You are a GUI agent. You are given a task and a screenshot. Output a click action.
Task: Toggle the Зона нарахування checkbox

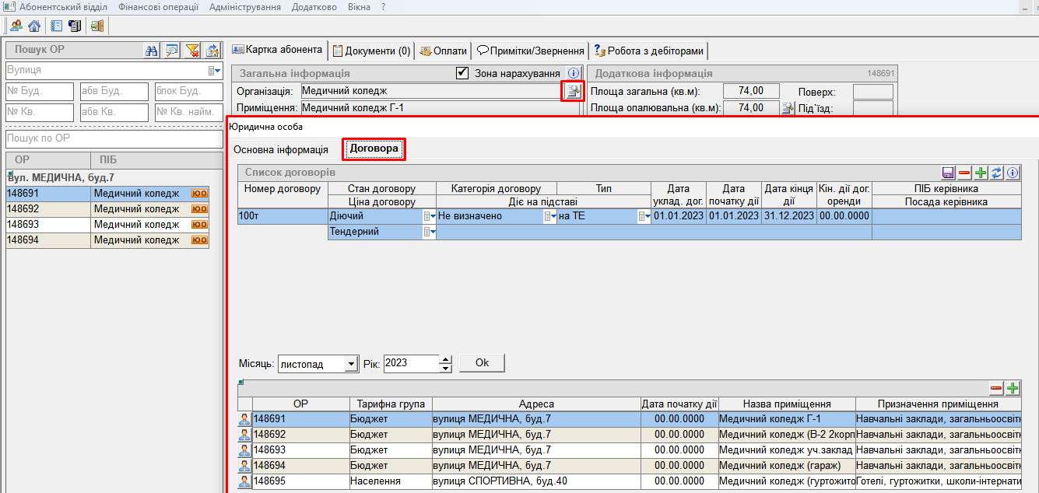pos(462,73)
